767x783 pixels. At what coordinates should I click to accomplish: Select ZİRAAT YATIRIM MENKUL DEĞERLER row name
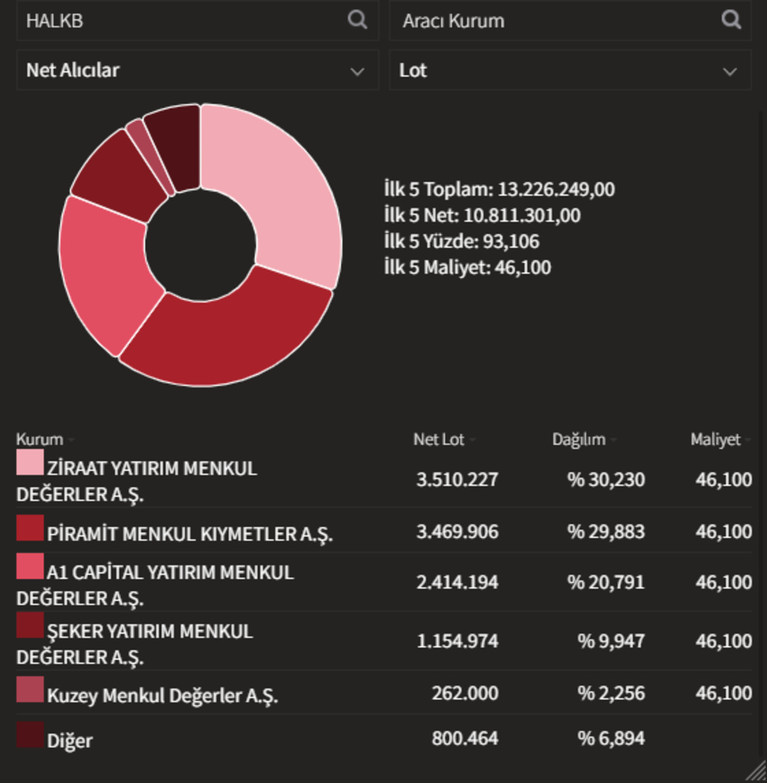(x=137, y=481)
